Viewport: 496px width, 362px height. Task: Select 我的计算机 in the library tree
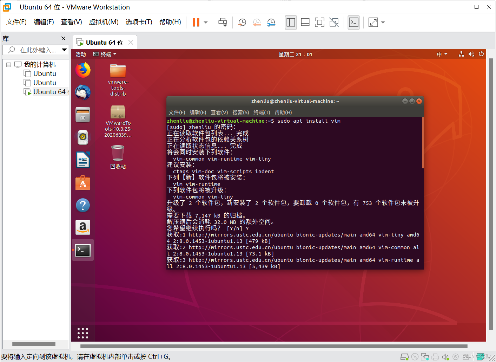[x=40, y=65]
